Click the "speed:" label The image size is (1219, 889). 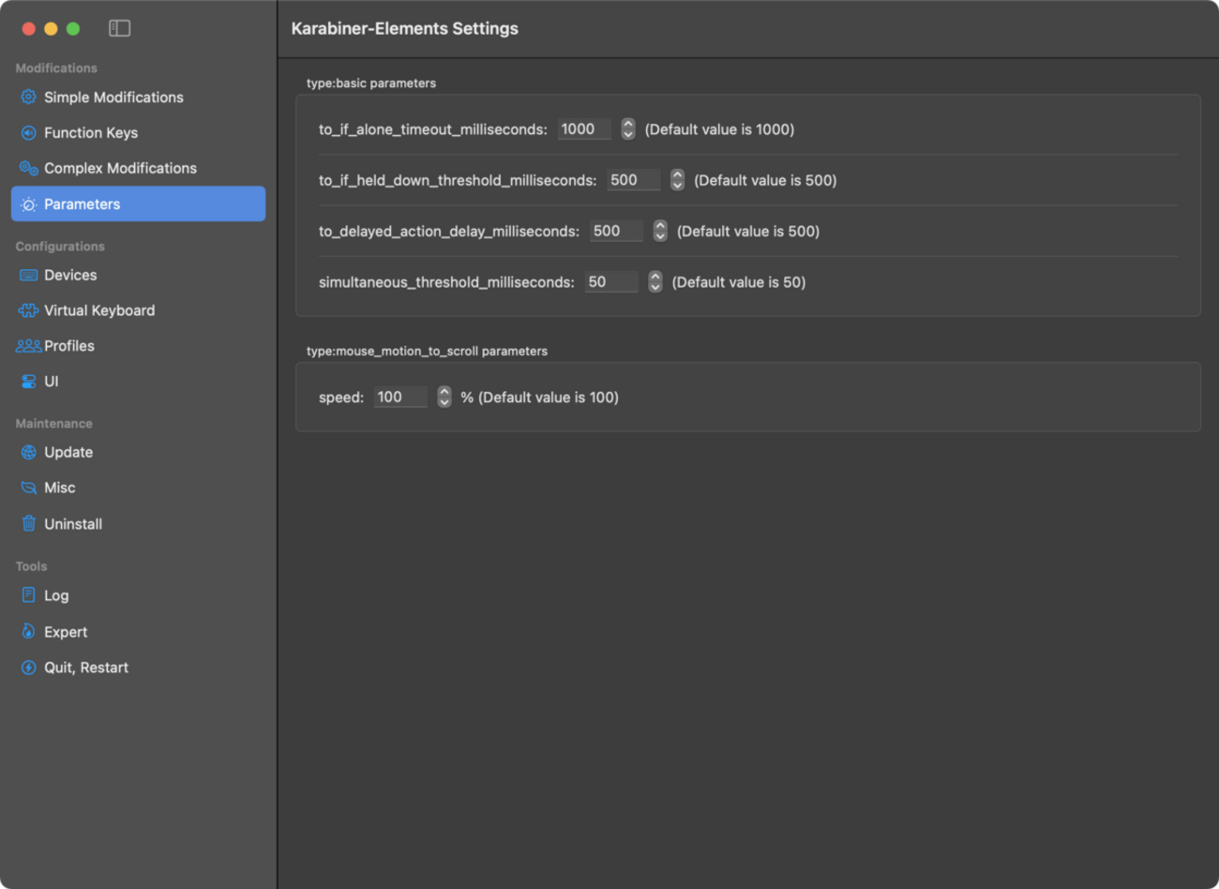341,398
